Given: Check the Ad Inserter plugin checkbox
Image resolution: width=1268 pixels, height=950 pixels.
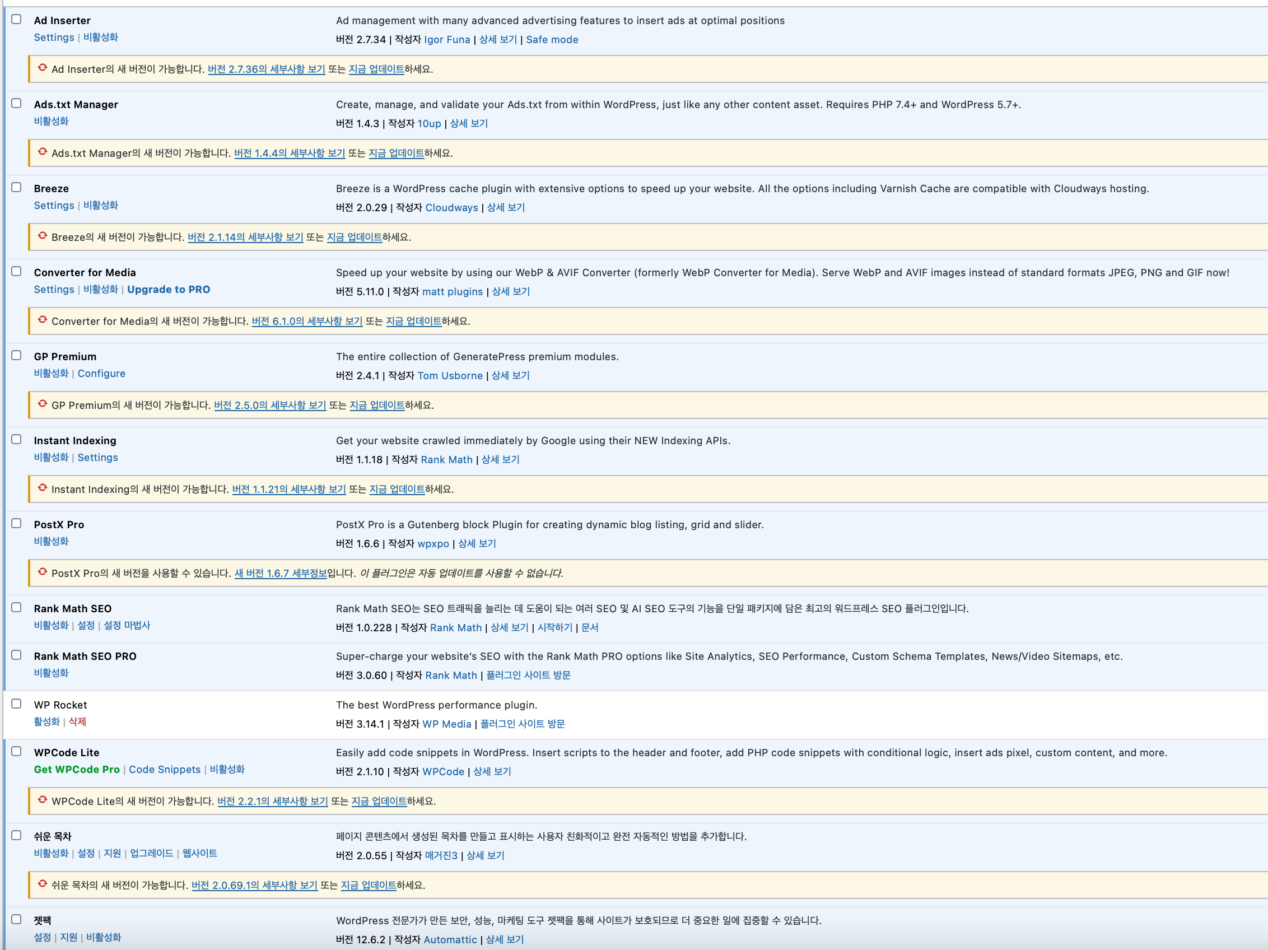Looking at the screenshot, I should (17, 20).
